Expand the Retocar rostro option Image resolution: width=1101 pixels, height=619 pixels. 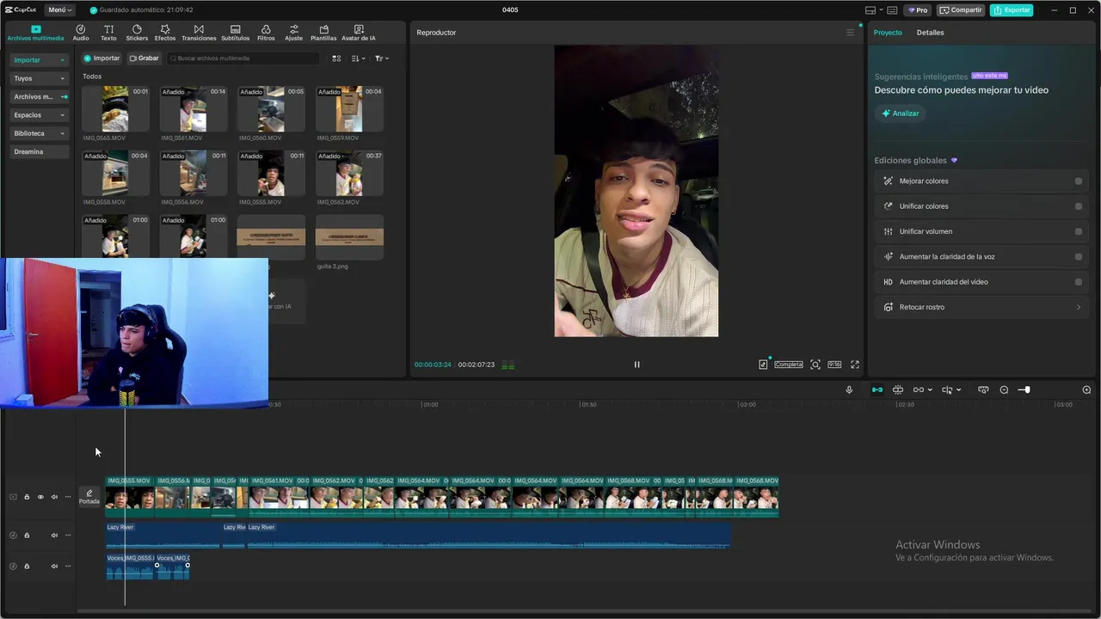pos(981,307)
